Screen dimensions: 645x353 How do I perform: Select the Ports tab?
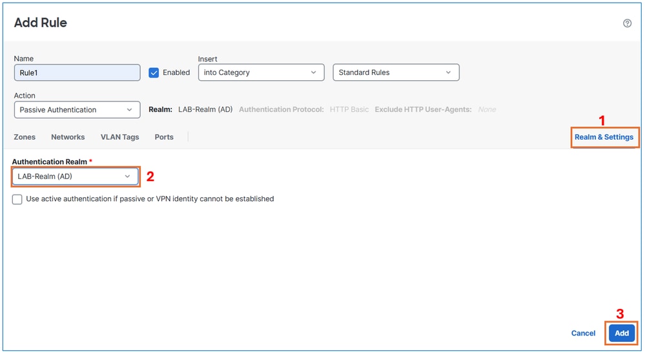point(164,137)
